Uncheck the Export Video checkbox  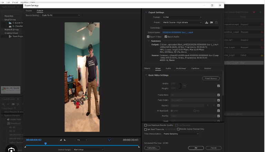[148, 36]
